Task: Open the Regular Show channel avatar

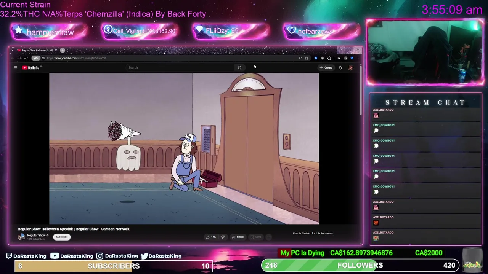Action: tap(21, 237)
